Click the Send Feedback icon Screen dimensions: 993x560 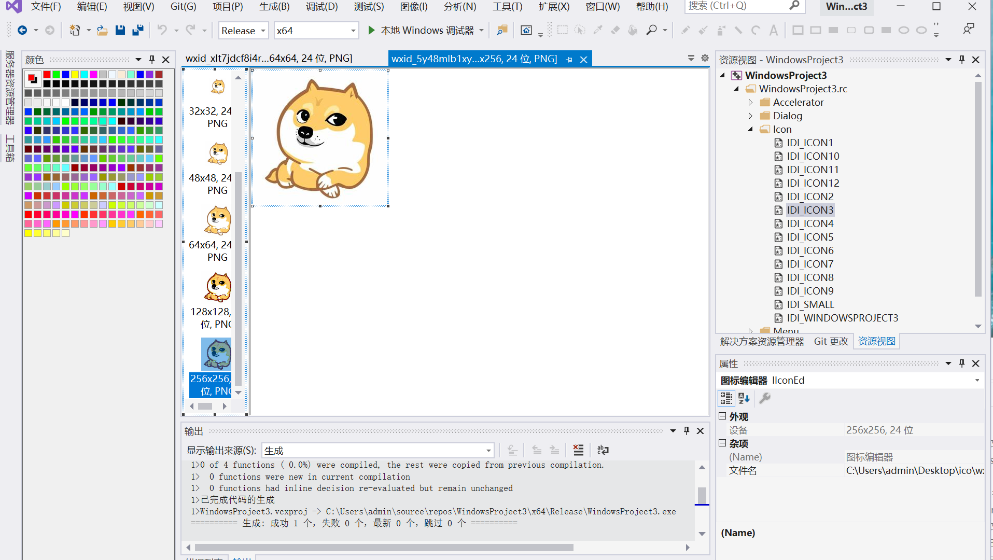pyautogui.click(x=968, y=29)
